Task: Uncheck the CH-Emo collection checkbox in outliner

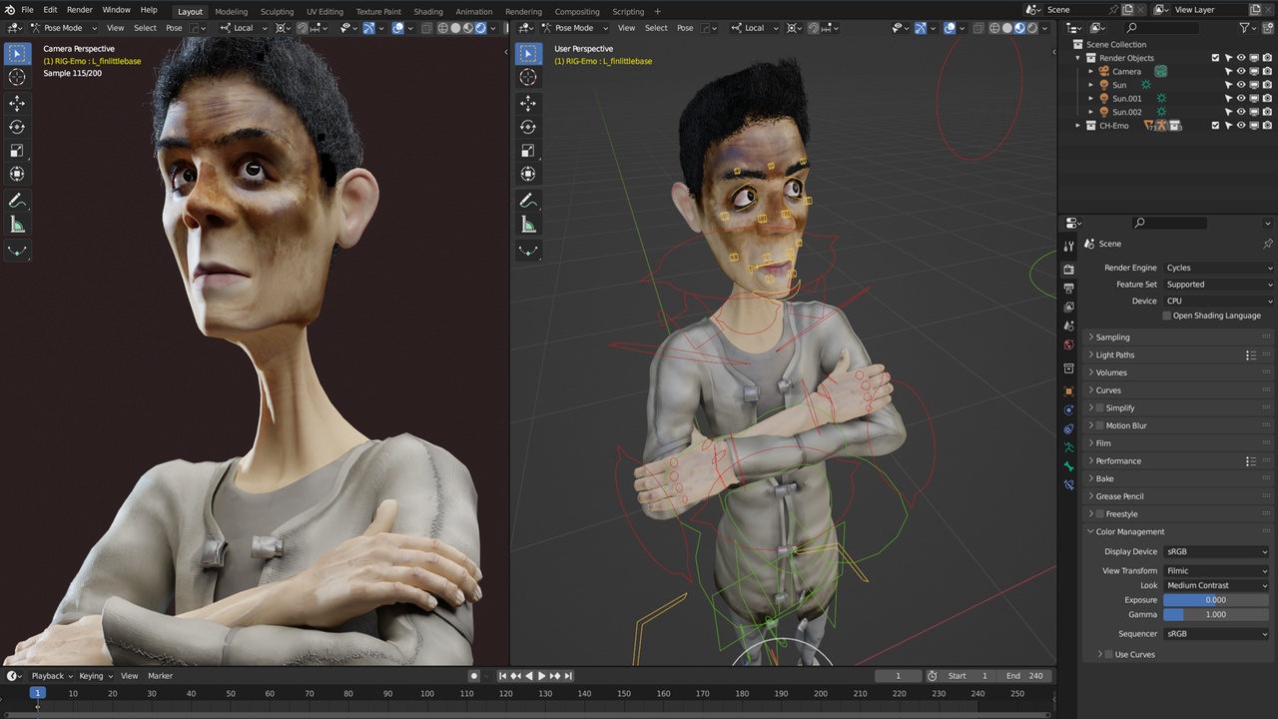Action: (1215, 125)
